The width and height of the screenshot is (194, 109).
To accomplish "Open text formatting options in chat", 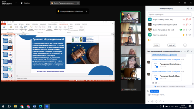I will pyautogui.click(x=148, y=101).
